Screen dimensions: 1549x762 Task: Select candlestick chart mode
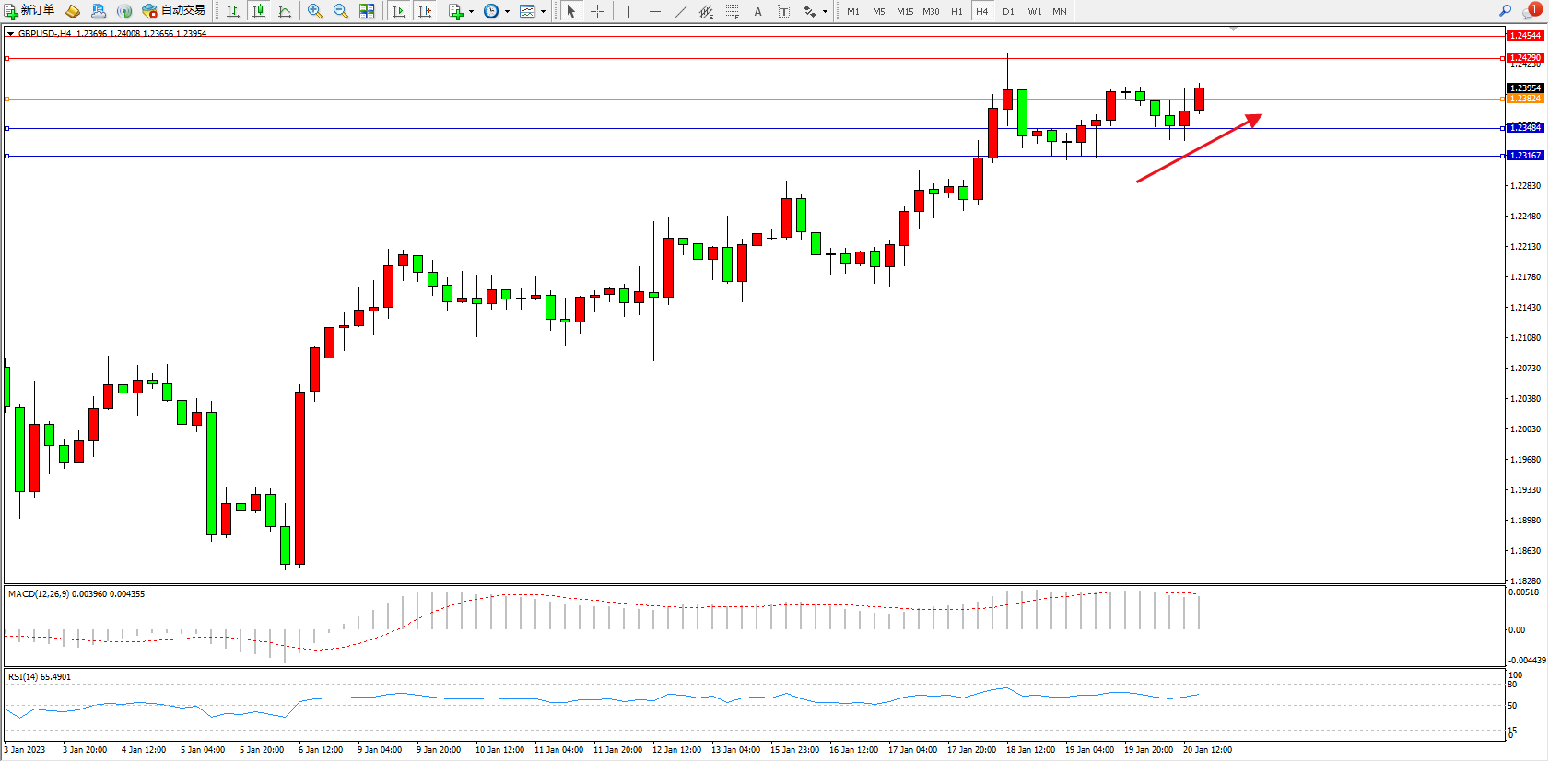point(259,11)
